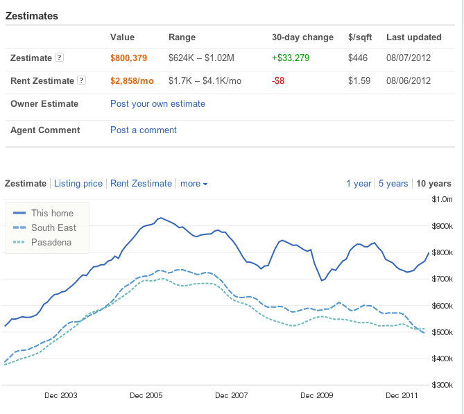Select the range $1.7K – $4.1K/mo

205,80
